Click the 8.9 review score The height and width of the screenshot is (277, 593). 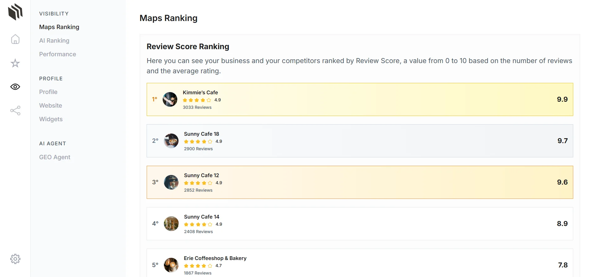pyautogui.click(x=562, y=224)
